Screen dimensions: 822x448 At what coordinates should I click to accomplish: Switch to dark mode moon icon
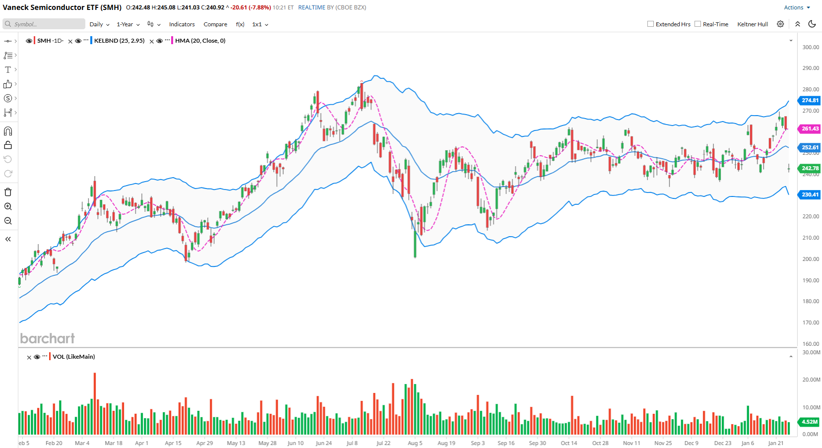tap(812, 24)
